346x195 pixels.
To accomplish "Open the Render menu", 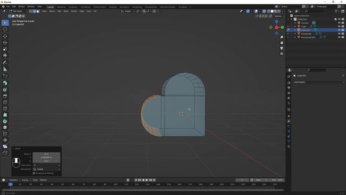I will [22, 6].
